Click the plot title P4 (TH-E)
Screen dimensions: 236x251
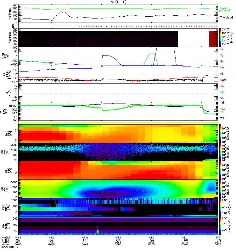point(118,2)
